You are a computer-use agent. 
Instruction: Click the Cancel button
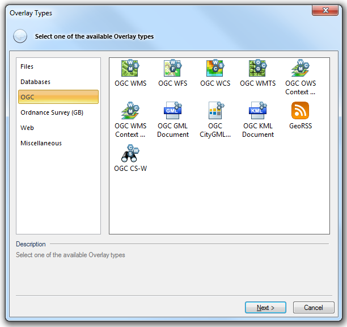pos(314,307)
